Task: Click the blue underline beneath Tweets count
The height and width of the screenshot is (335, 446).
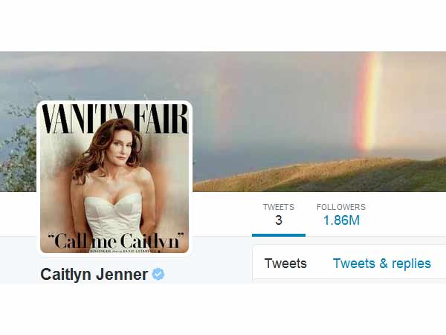Action: click(279, 235)
